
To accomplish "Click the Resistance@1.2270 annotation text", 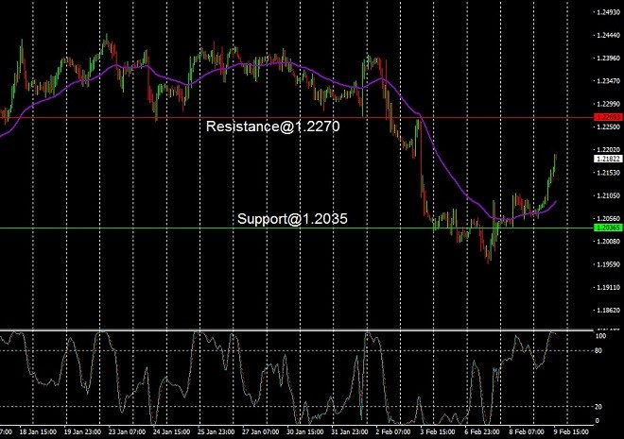I will click(273, 127).
